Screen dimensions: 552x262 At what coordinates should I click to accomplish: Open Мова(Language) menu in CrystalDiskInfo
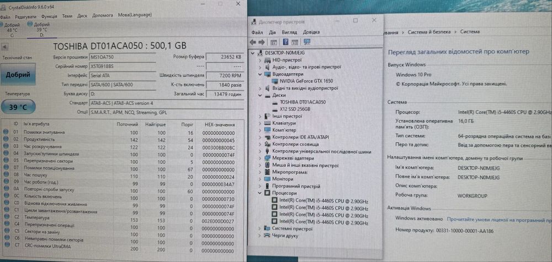pyautogui.click(x=135, y=15)
